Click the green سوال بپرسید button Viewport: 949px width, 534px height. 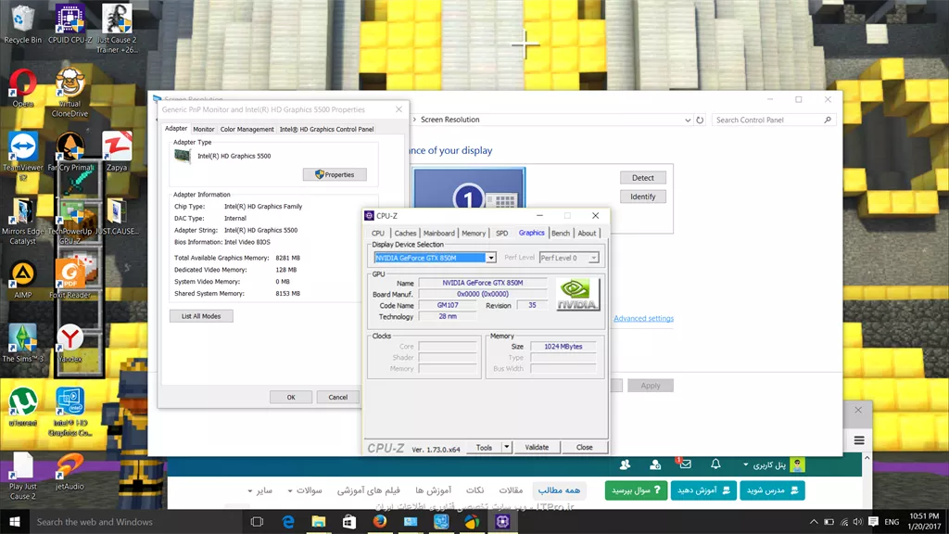pyautogui.click(x=636, y=490)
